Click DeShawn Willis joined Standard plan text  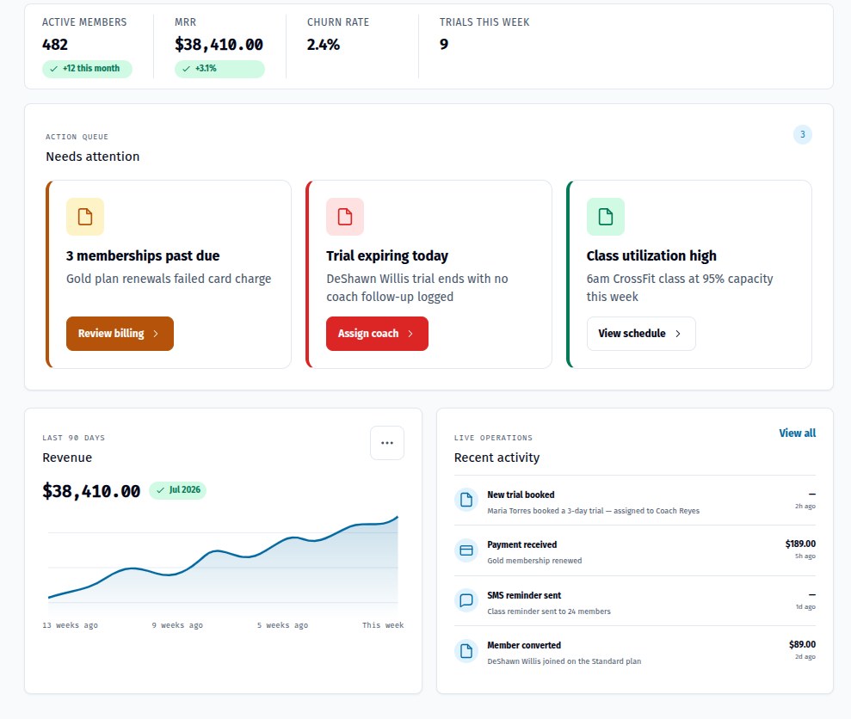[x=564, y=661]
